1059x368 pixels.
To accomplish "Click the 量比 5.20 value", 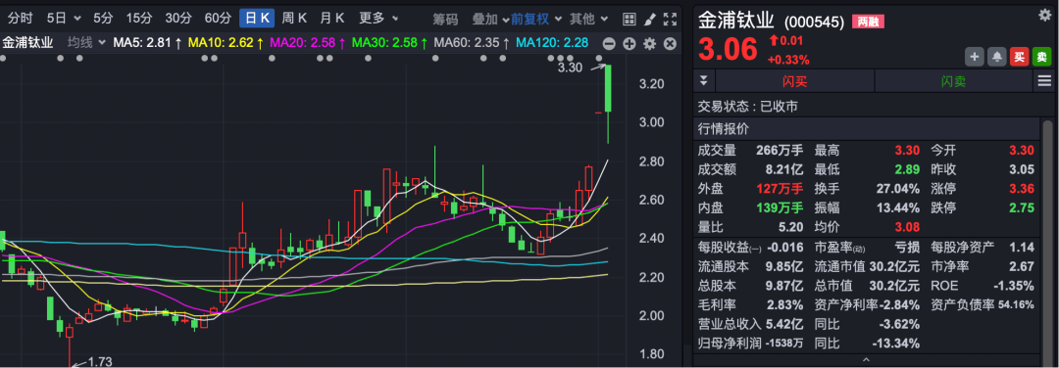I will [x=791, y=227].
